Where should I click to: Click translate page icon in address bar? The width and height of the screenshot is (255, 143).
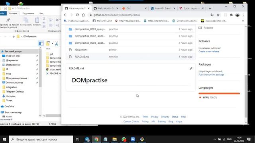pyautogui.click(x=212, y=15)
